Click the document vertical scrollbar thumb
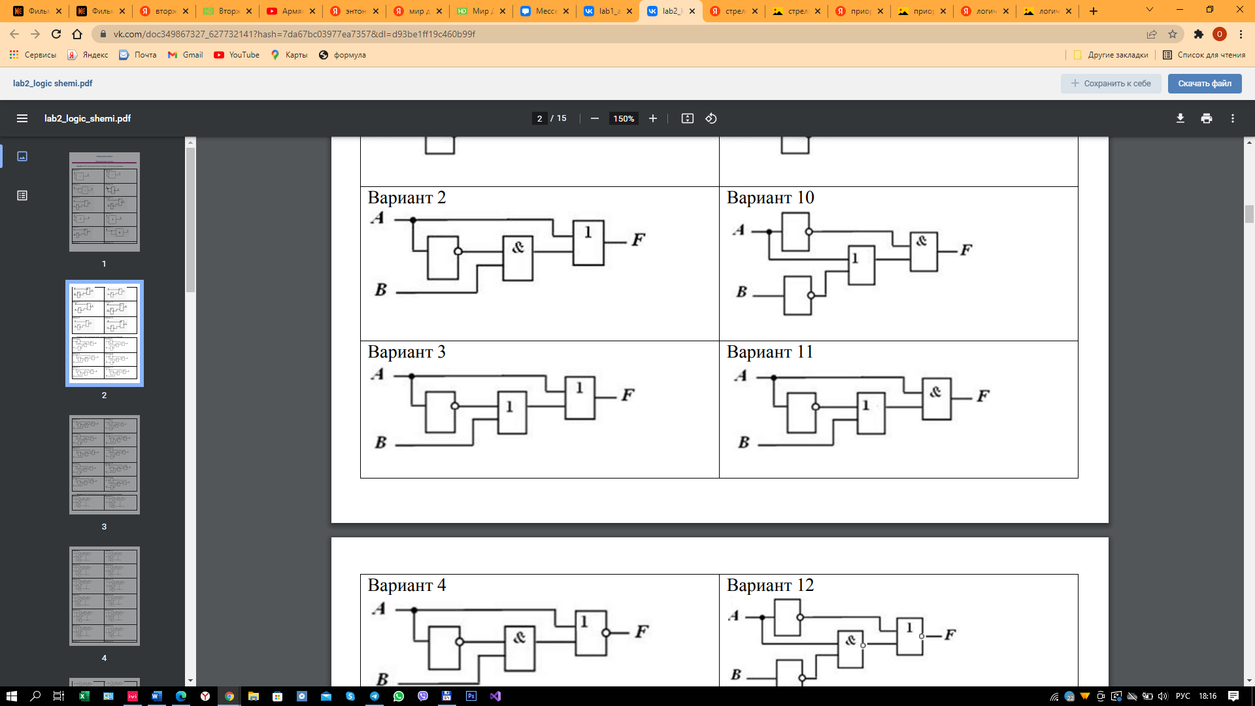 pos(1249,214)
